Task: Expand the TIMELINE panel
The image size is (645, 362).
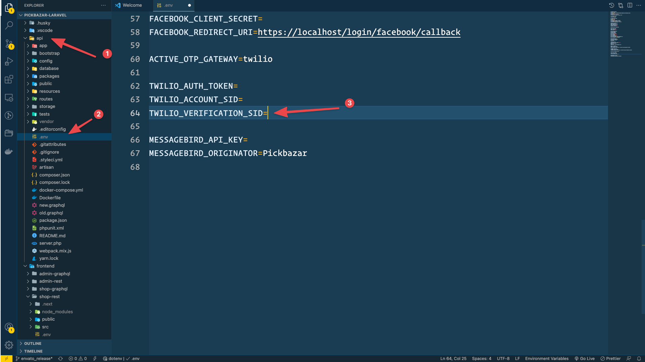Action: [64, 351]
